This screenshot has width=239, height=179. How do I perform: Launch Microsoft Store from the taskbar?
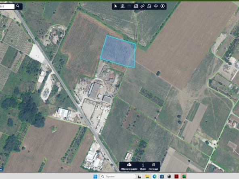point(162,177)
